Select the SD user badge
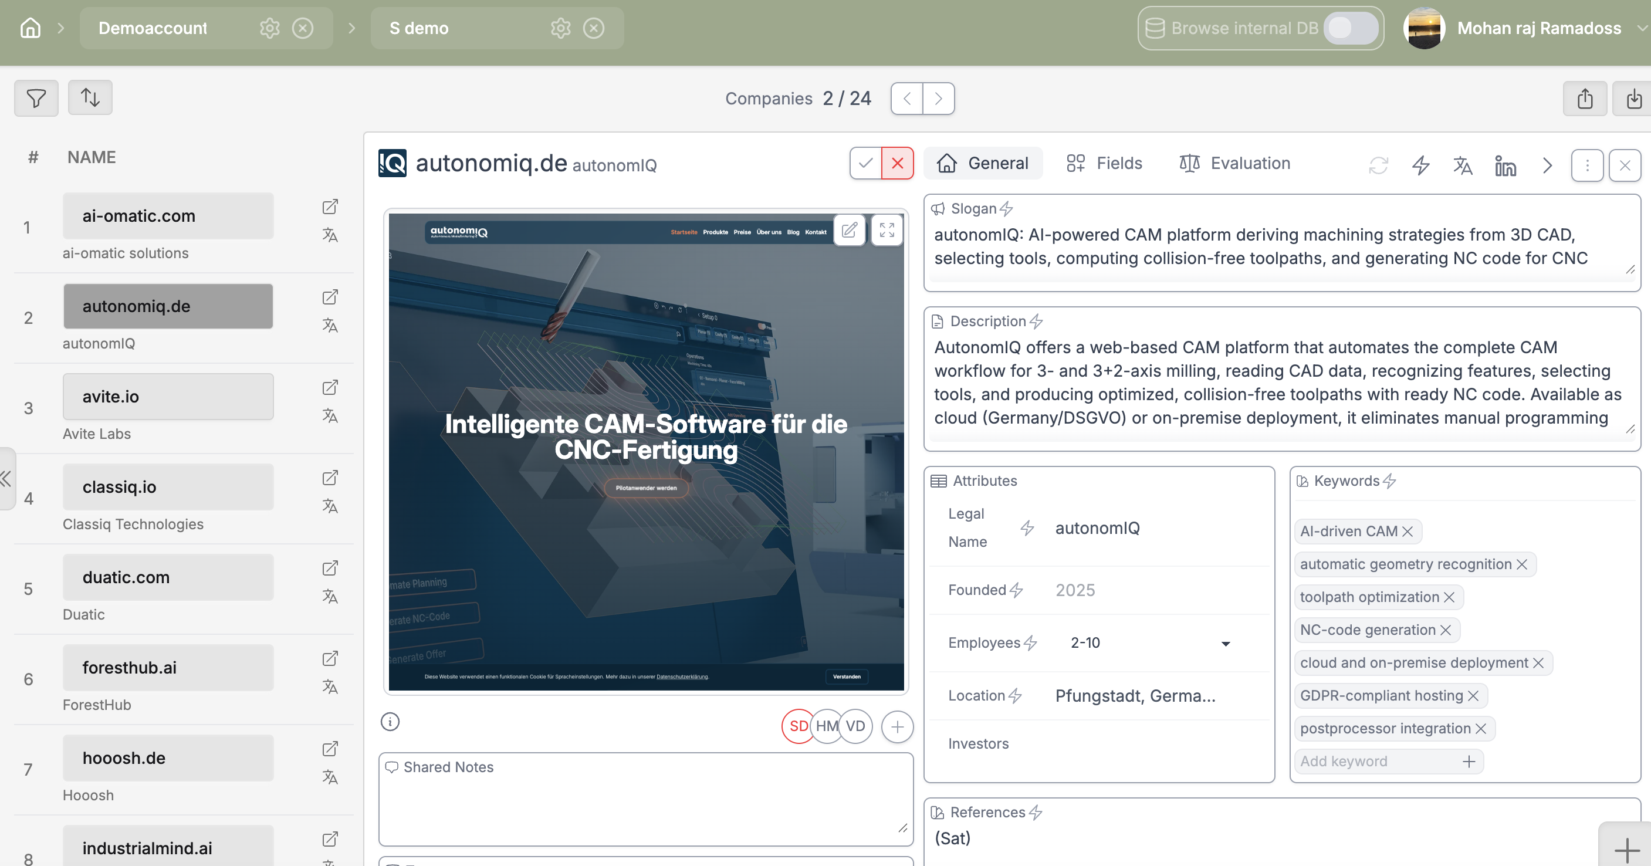Screen dimensions: 1651x866 [798, 726]
